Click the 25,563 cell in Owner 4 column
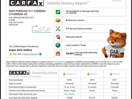The image size is (132, 99). coord(114,98)
